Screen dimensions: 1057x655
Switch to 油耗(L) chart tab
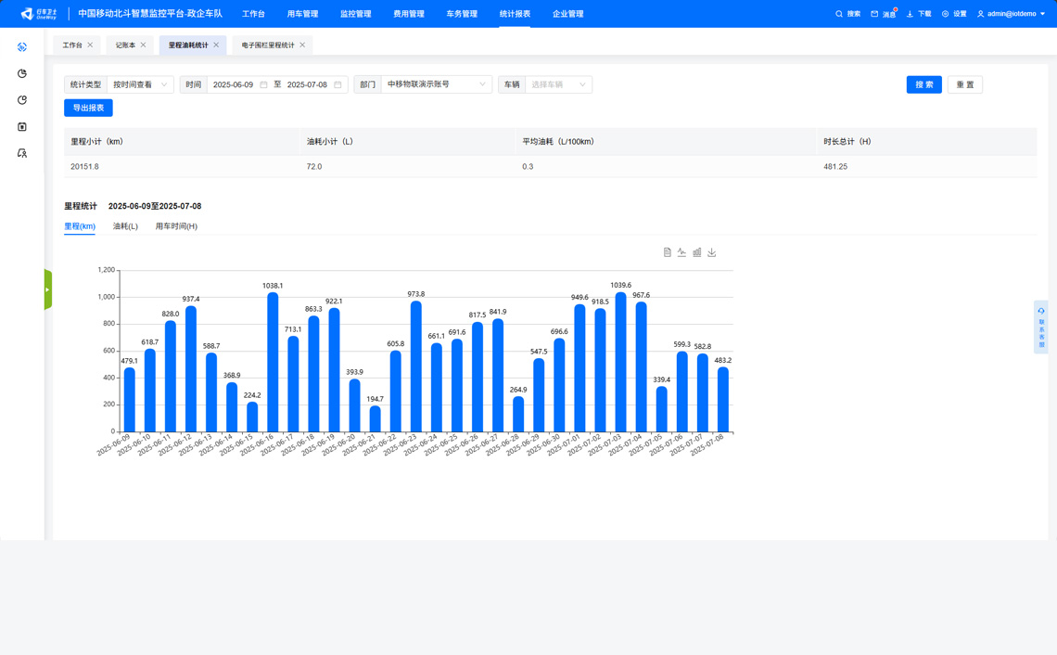point(125,226)
